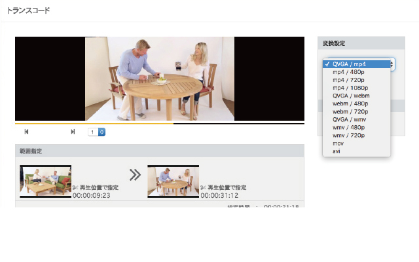
Task: Choose mp4 / 1080p format
Action: [x=356, y=88]
